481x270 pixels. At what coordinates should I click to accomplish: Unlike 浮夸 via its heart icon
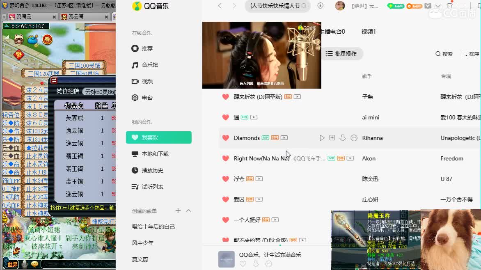[225, 179]
